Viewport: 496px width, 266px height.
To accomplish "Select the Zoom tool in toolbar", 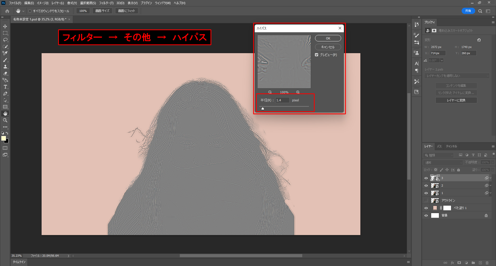I will click(x=5, y=120).
